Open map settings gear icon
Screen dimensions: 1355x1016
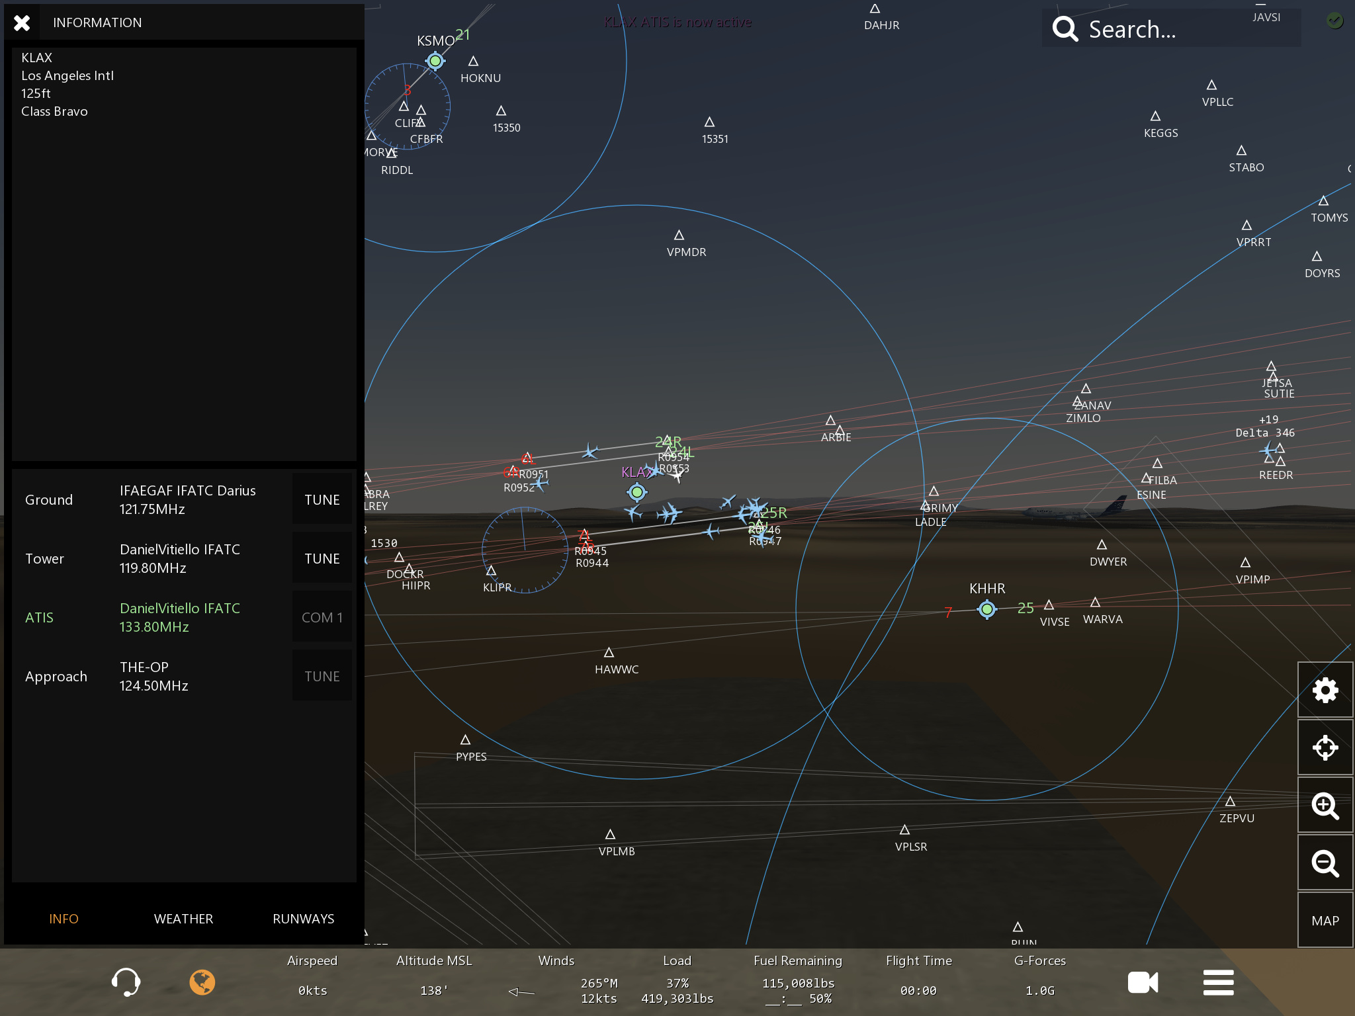1325,691
